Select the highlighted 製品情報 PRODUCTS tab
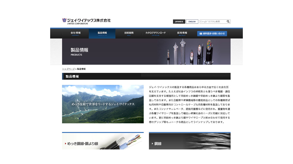 coord(102,33)
